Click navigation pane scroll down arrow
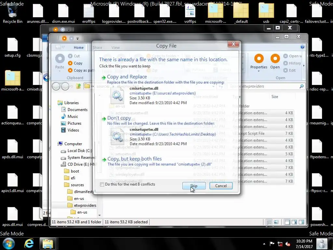Screen dimensions: 333x250 tap(100, 215)
